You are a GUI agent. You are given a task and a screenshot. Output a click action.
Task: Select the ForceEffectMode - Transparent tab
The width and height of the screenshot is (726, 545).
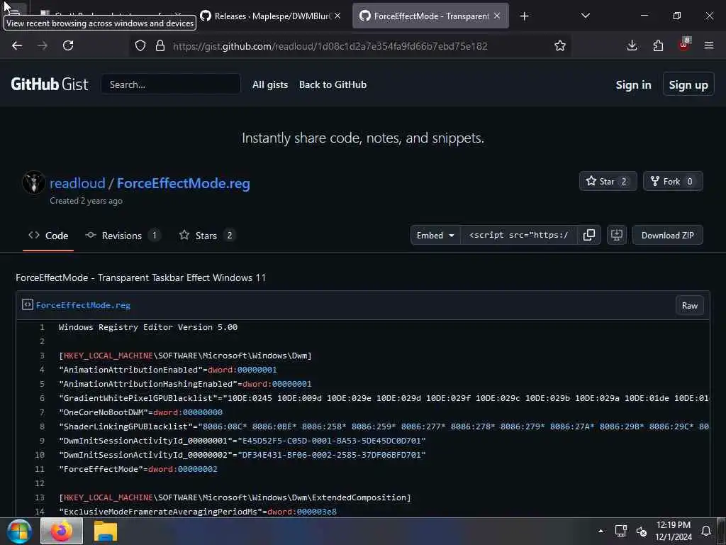point(430,16)
